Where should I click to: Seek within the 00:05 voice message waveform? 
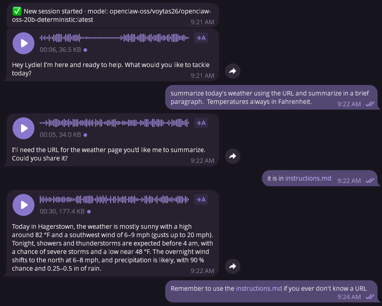coord(114,123)
